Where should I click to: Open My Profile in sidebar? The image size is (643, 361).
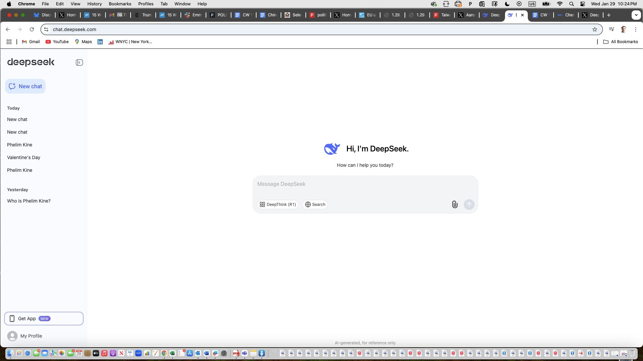click(x=25, y=336)
